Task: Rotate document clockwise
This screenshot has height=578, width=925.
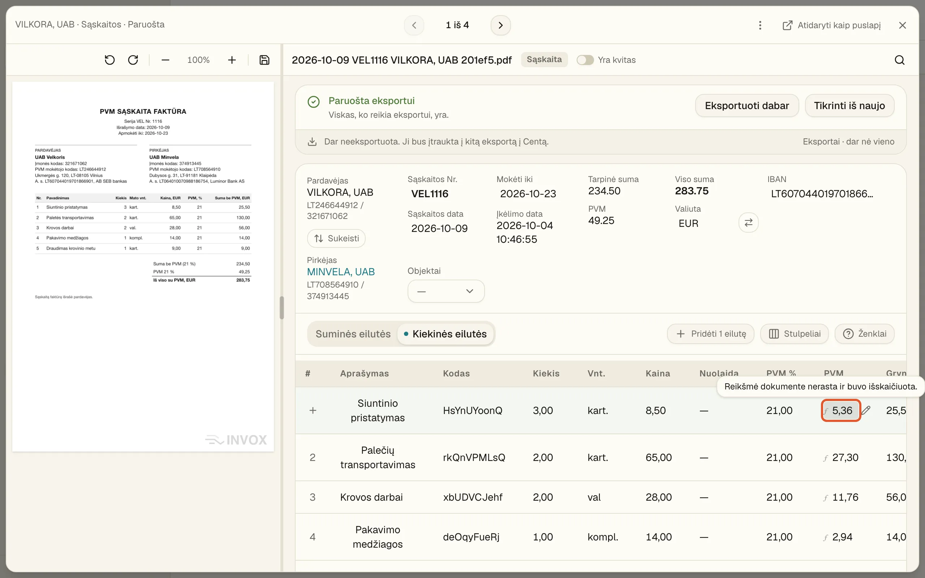Action: tap(133, 60)
